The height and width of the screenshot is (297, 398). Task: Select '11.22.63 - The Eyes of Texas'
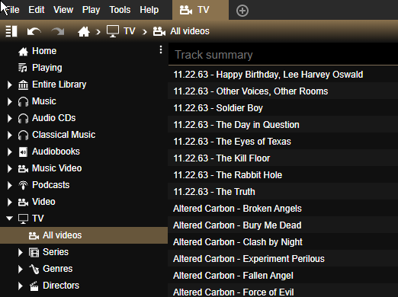(x=283, y=142)
